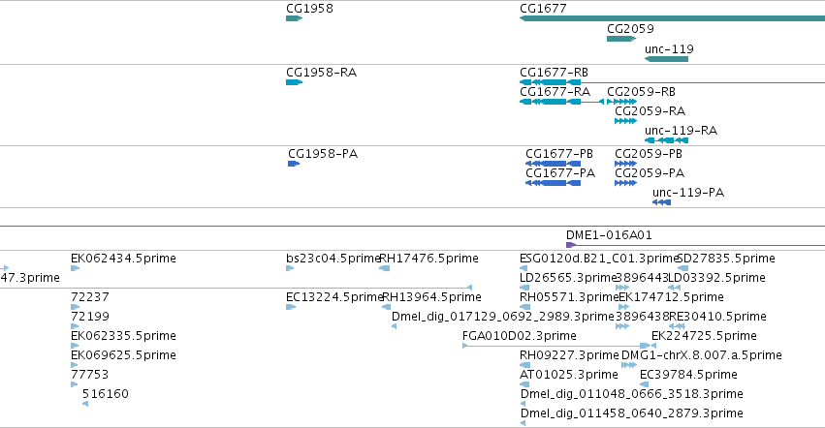Select the Dmel_dig_011458_0640_2879.3prime marker
Image resolution: width=825 pixels, height=428 pixels.
click(523, 423)
